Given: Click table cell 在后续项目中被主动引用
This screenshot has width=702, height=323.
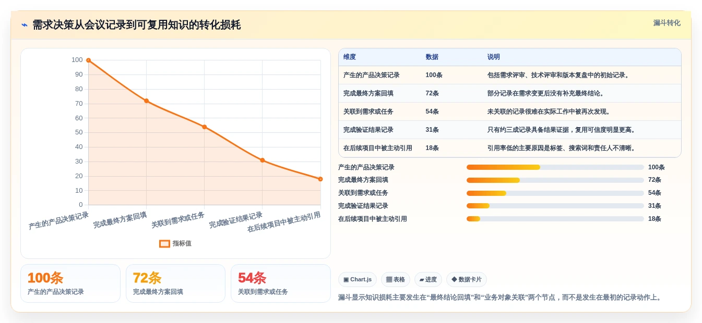Looking at the screenshot, I should click(x=378, y=148).
